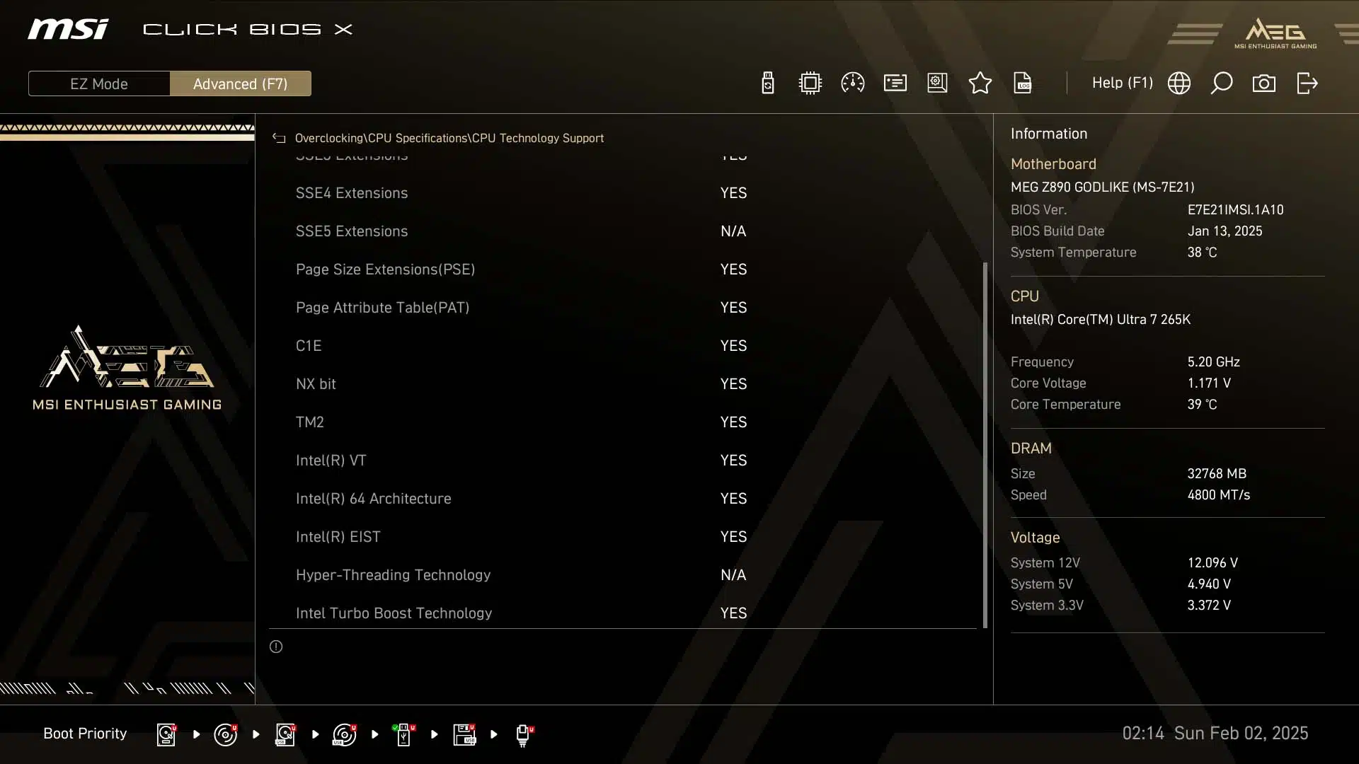This screenshot has width=1359, height=764.
Task: Select Intel Turbo Boost Technology row
Action: (623, 613)
